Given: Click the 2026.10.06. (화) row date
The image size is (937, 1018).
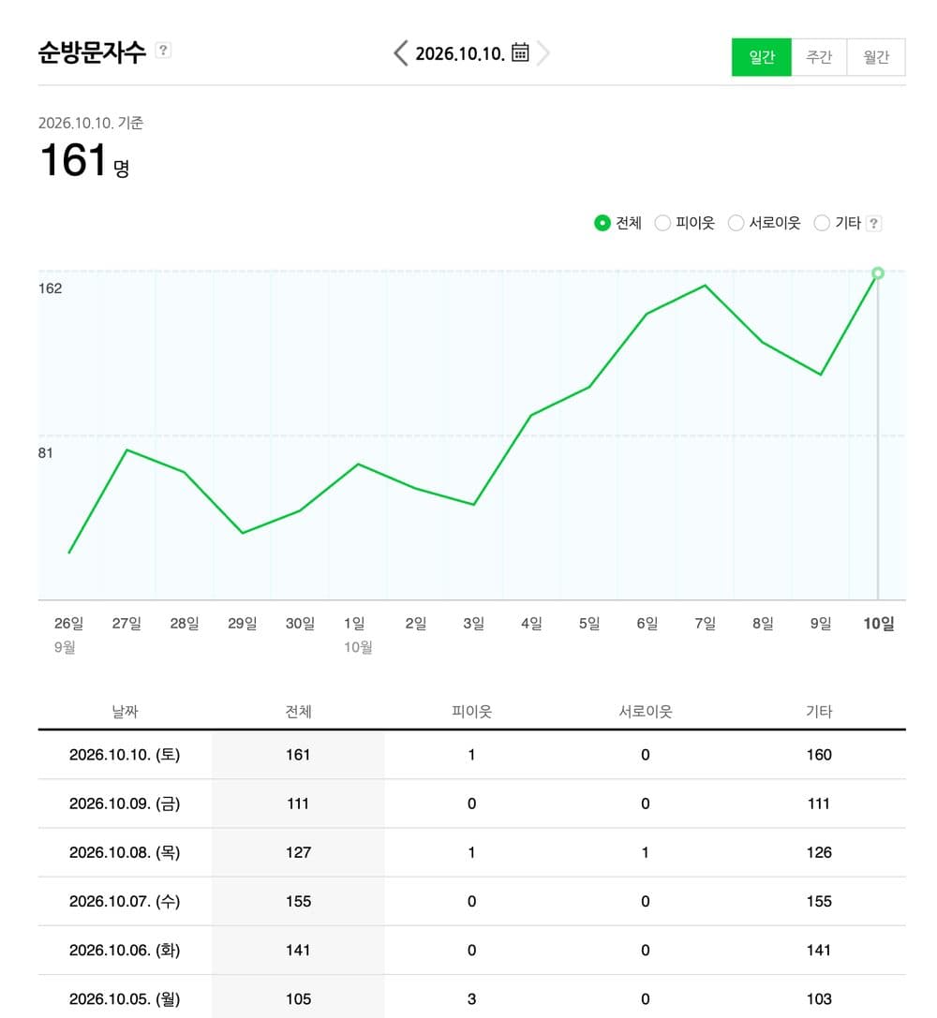Looking at the screenshot, I should click(x=125, y=951).
